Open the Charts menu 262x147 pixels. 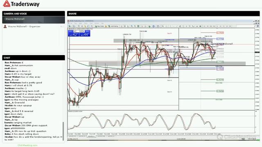86,23
